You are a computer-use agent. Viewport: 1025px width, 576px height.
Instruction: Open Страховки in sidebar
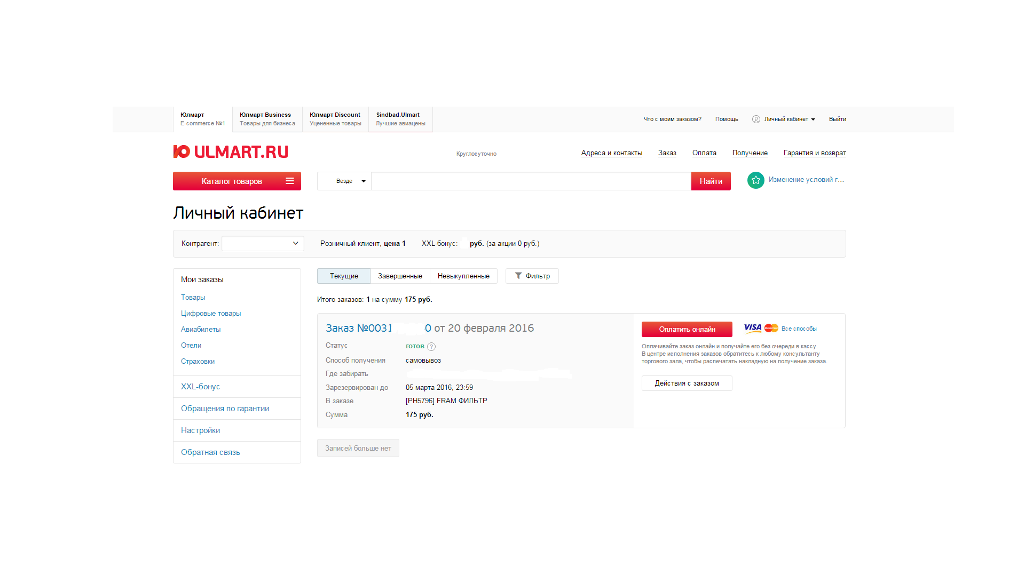pyautogui.click(x=198, y=361)
